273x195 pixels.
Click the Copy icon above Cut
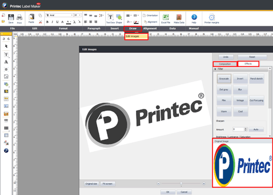pos(40,15)
